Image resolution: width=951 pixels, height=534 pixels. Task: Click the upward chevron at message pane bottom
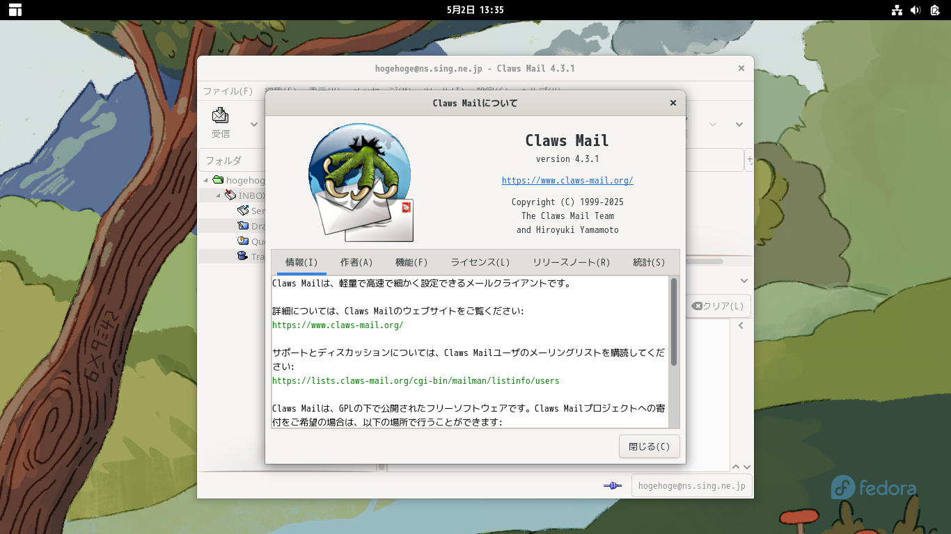pos(736,467)
